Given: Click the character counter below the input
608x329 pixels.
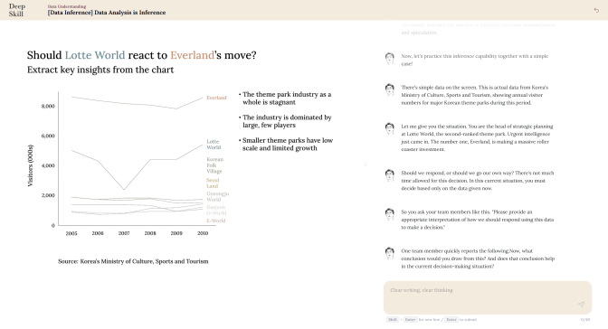Looking at the screenshot, I should click(585, 320).
